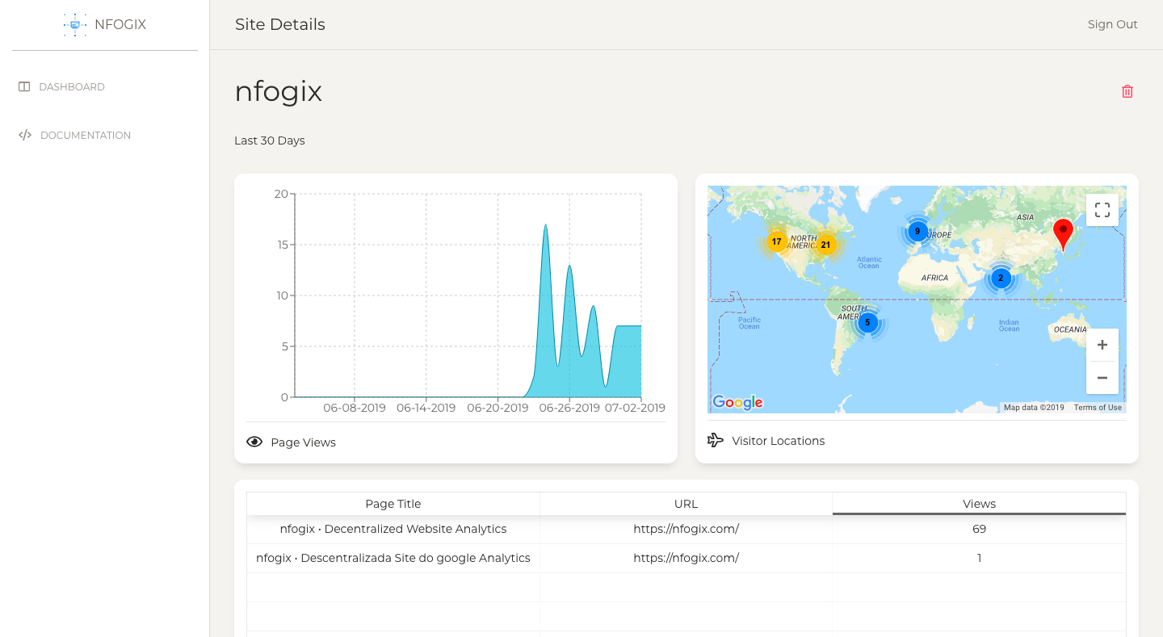Click the 'nfogix' site name heading

279,91
